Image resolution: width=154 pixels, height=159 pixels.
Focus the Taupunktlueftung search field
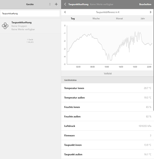[x=30, y=13]
